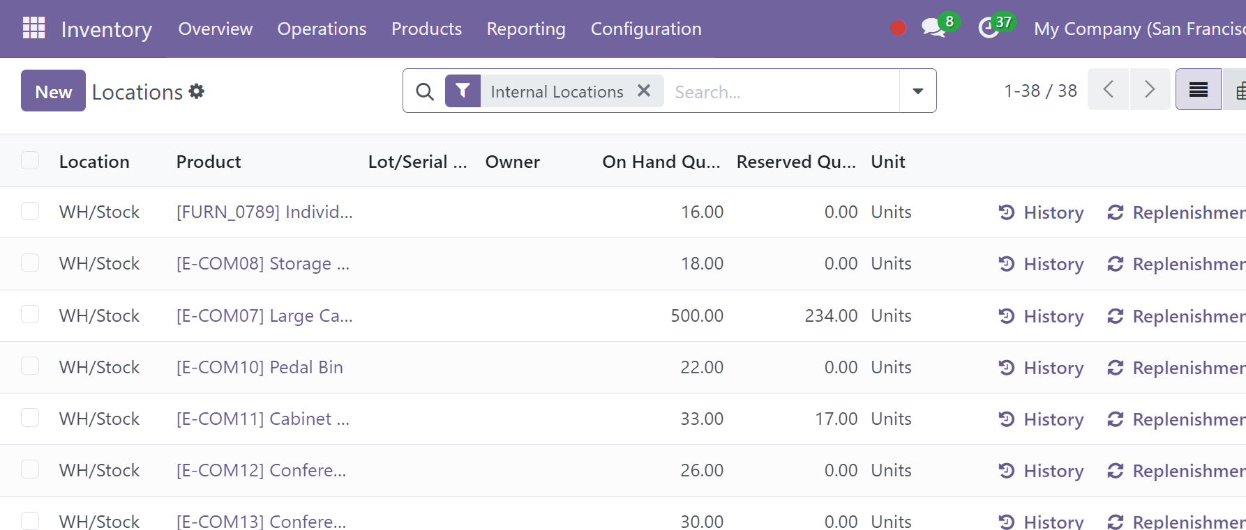The image size is (1246, 530).
Task: Open the Operations menu
Action: coord(322,29)
